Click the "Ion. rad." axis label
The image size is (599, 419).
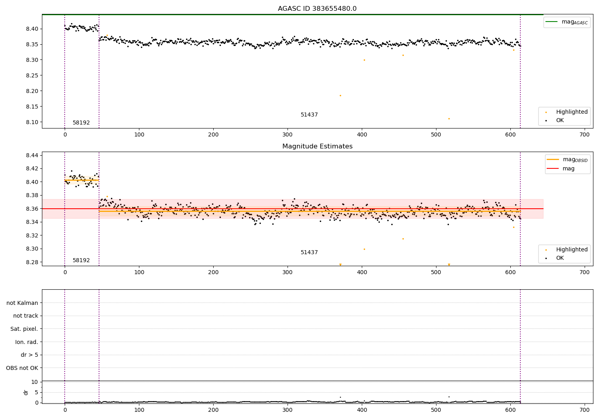(x=27, y=342)
